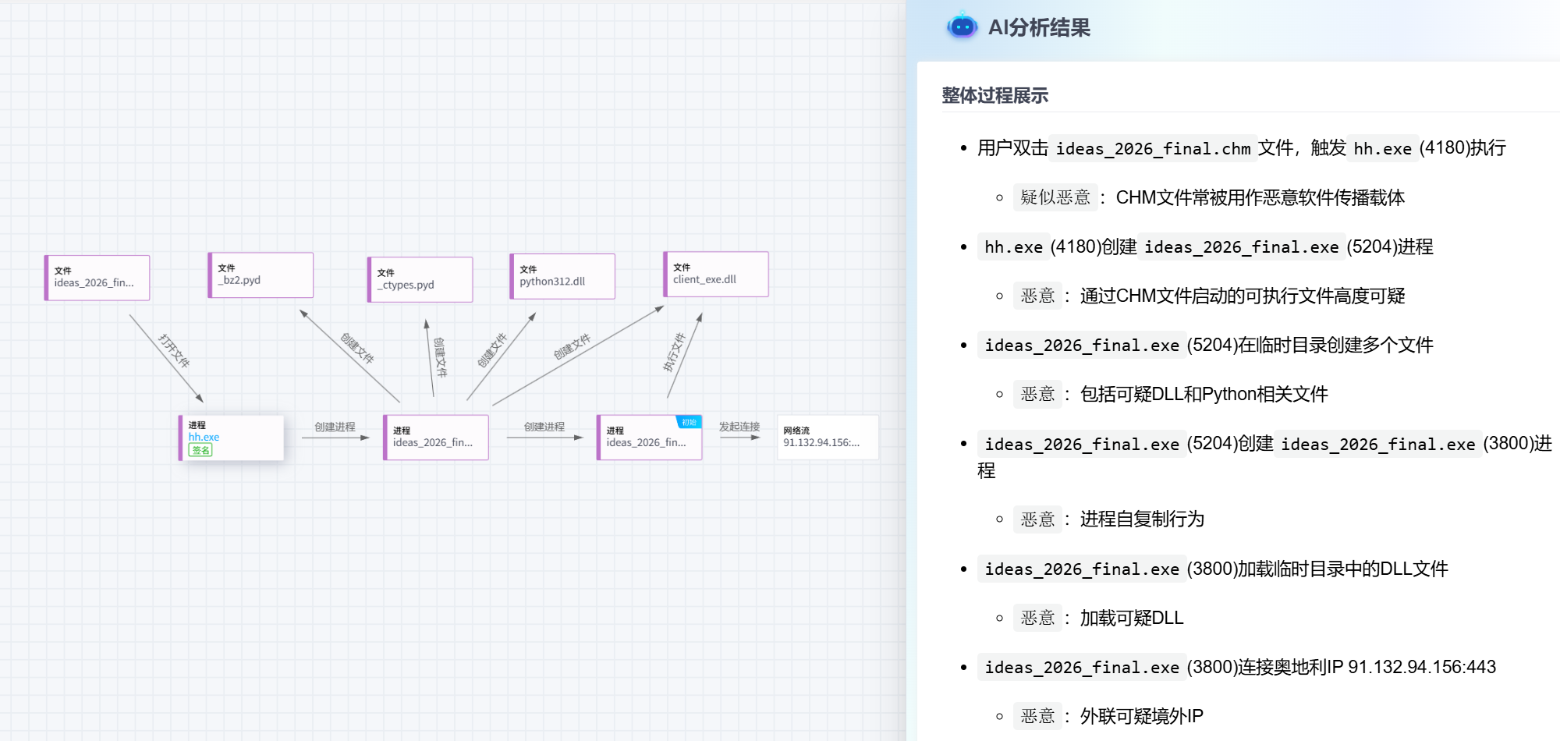Select the _ctypes.pyd file node
This screenshot has height=741, width=1560.
(420, 279)
